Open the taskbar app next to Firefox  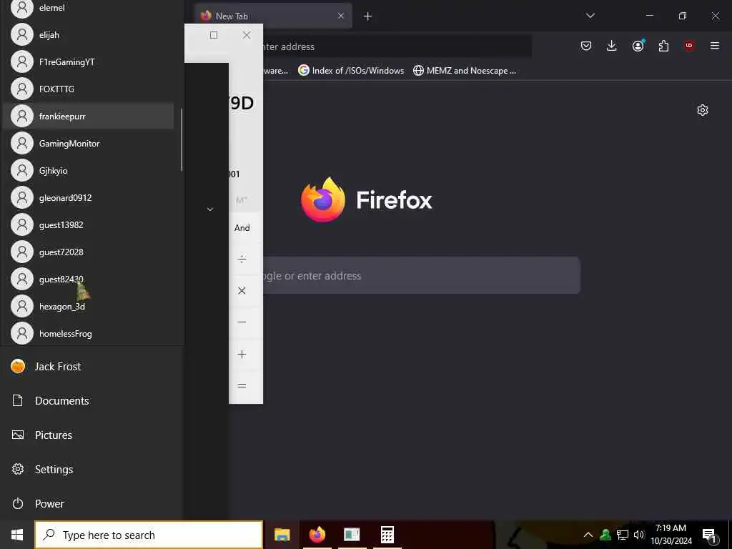[x=352, y=535]
